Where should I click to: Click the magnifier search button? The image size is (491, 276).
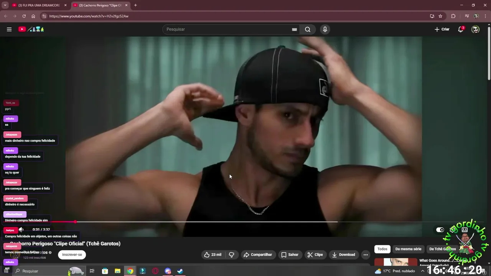308,29
